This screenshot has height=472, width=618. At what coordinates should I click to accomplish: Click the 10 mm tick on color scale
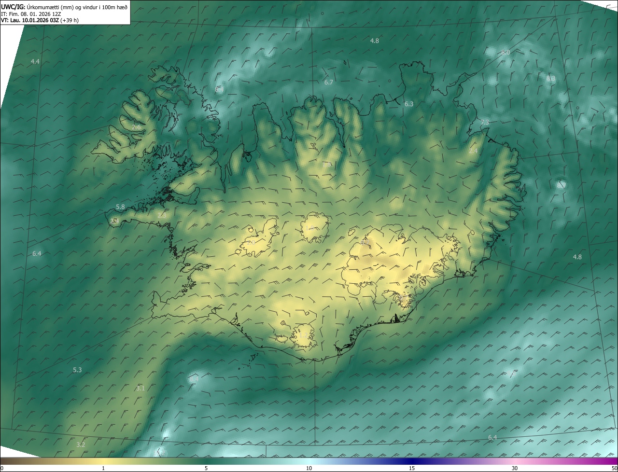click(x=309, y=468)
